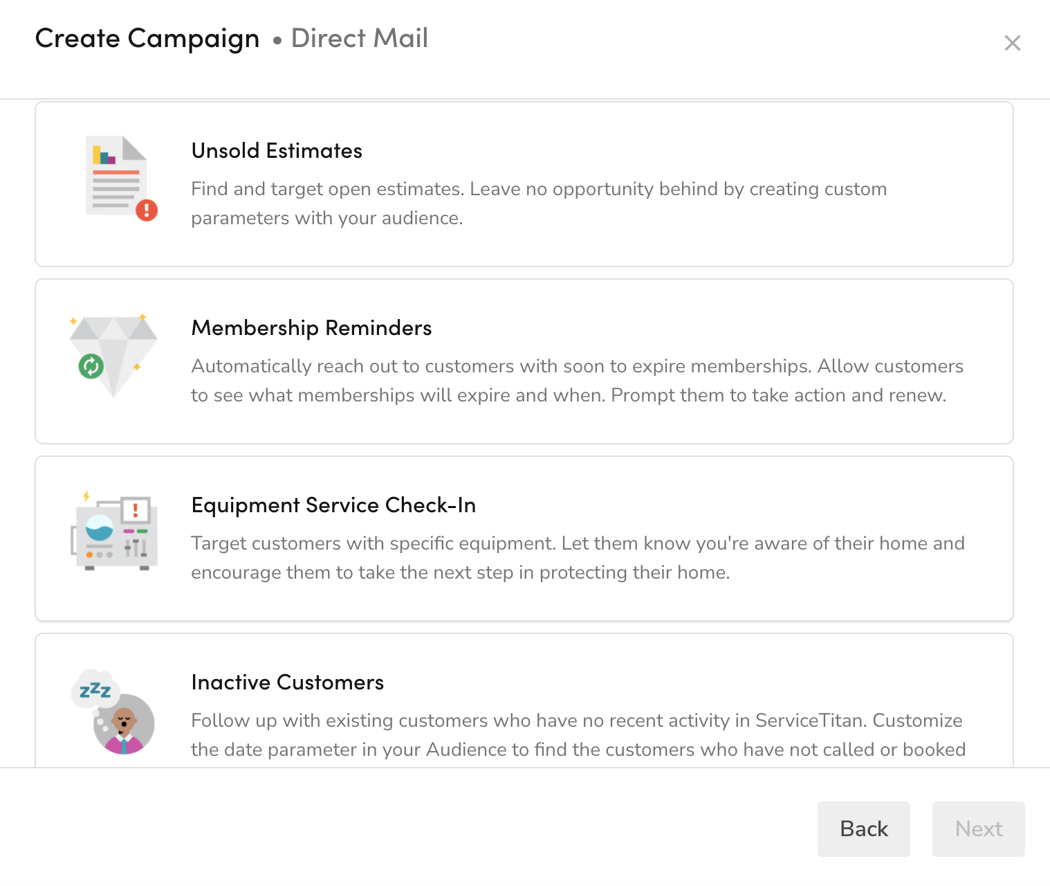
Task: Click the Direct Mail label in the header
Action: point(360,39)
